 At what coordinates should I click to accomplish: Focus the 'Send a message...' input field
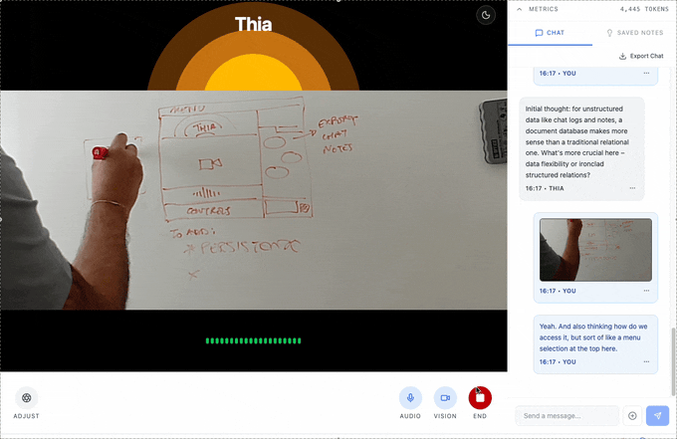[x=566, y=416]
